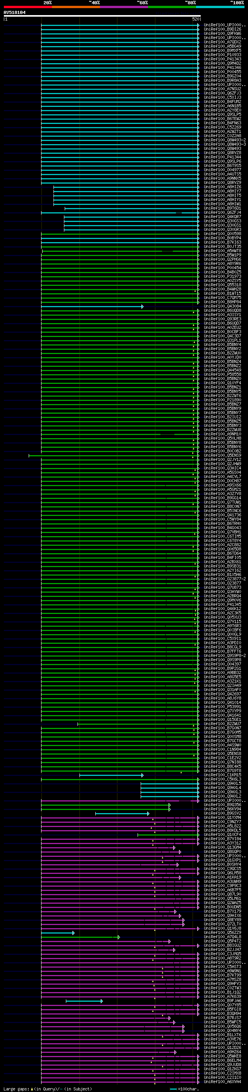Select the UniRef100_Q10CF4 hit label
The width and height of the screenshot is (248, 1092).
pos(222,835)
